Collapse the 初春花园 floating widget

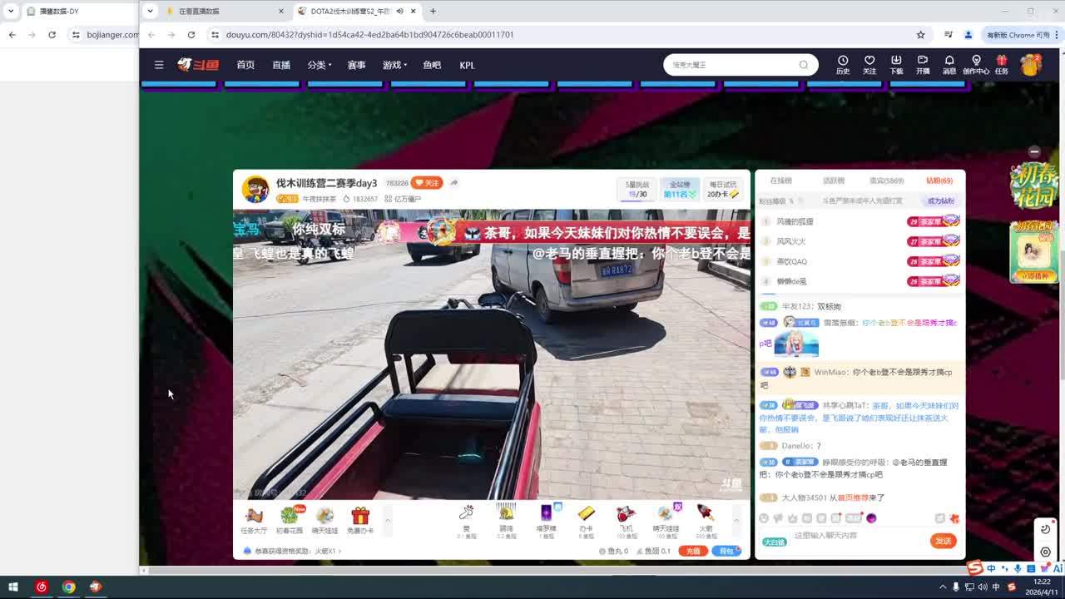pyautogui.click(x=1034, y=151)
